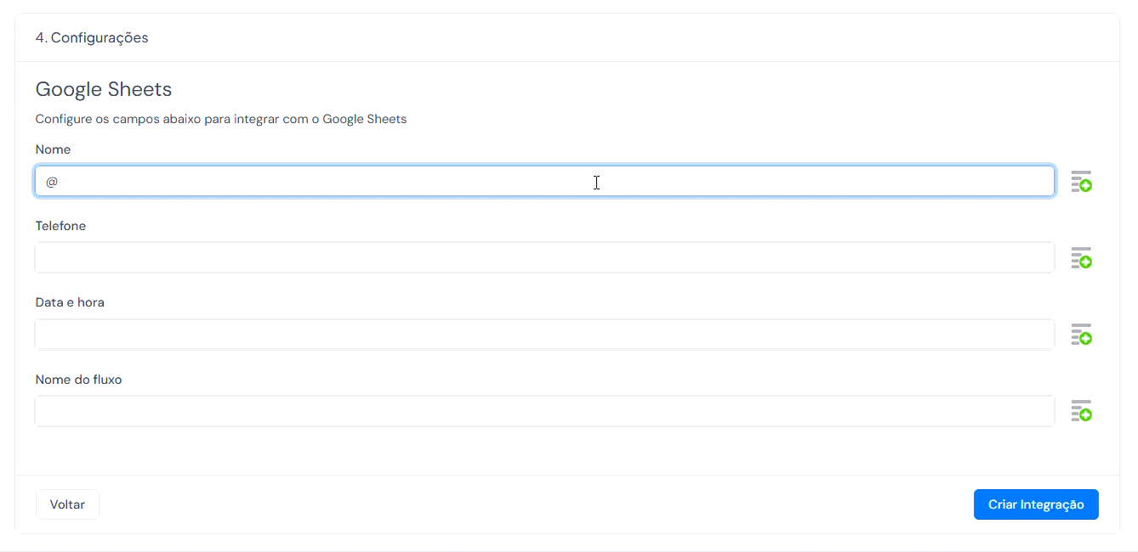Click the green plus on Nome do fluxo's icon
The height and width of the screenshot is (552, 1138).
(1086, 415)
